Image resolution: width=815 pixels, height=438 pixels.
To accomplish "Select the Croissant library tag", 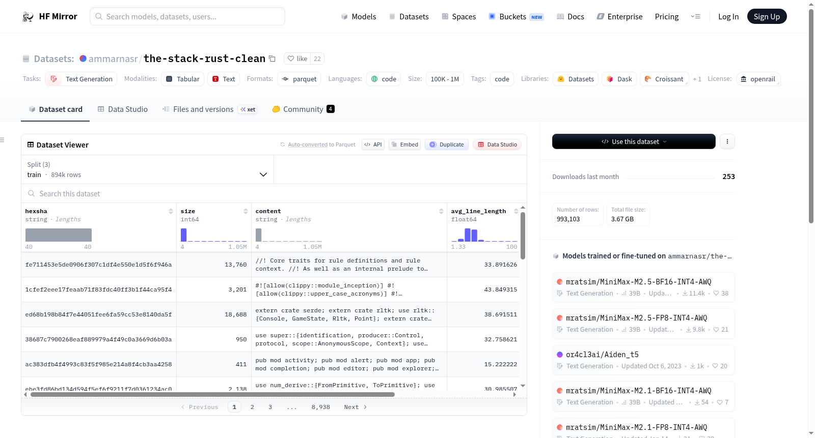I will [664, 79].
